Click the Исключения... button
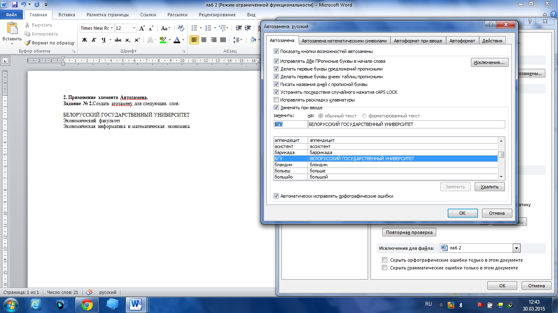The width and height of the screenshot is (558, 313). (x=489, y=63)
